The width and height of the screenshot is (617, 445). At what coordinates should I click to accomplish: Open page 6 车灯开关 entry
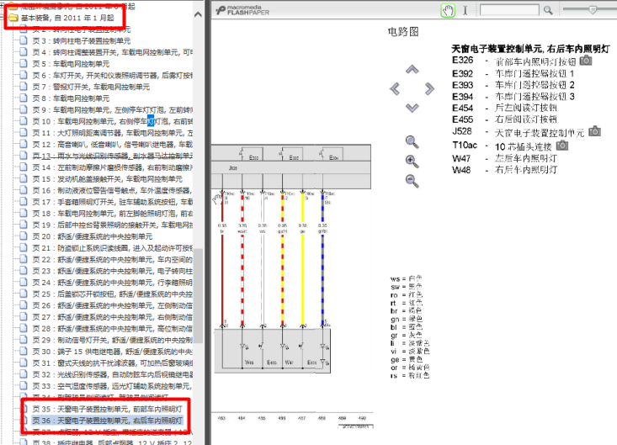(x=112, y=75)
